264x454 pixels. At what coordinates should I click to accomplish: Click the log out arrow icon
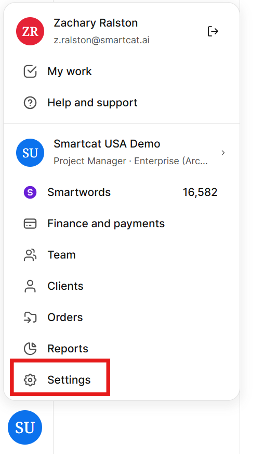pyautogui.click(x=213, y=31)
